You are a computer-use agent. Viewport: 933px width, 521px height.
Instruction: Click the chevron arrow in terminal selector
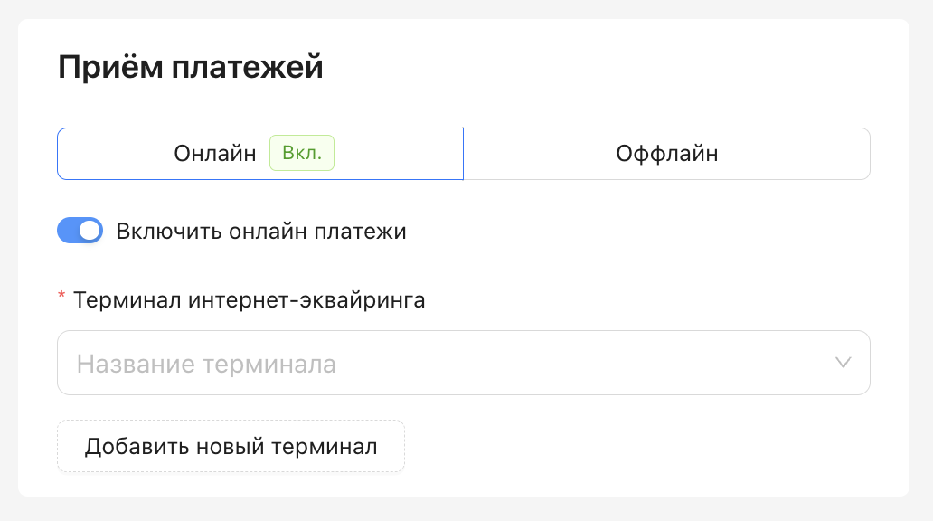(843, 363)
